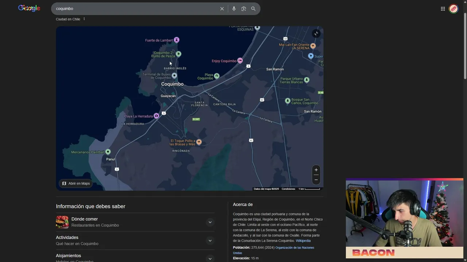This screenshot has height=262, width=467.
Task: Open the Google apps grid
Action: 443,9
